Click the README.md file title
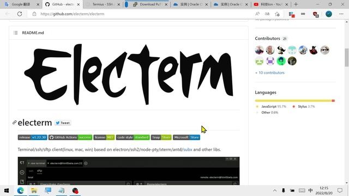The image size is (349, 196). pyautogui.click(x=33, y=33)
